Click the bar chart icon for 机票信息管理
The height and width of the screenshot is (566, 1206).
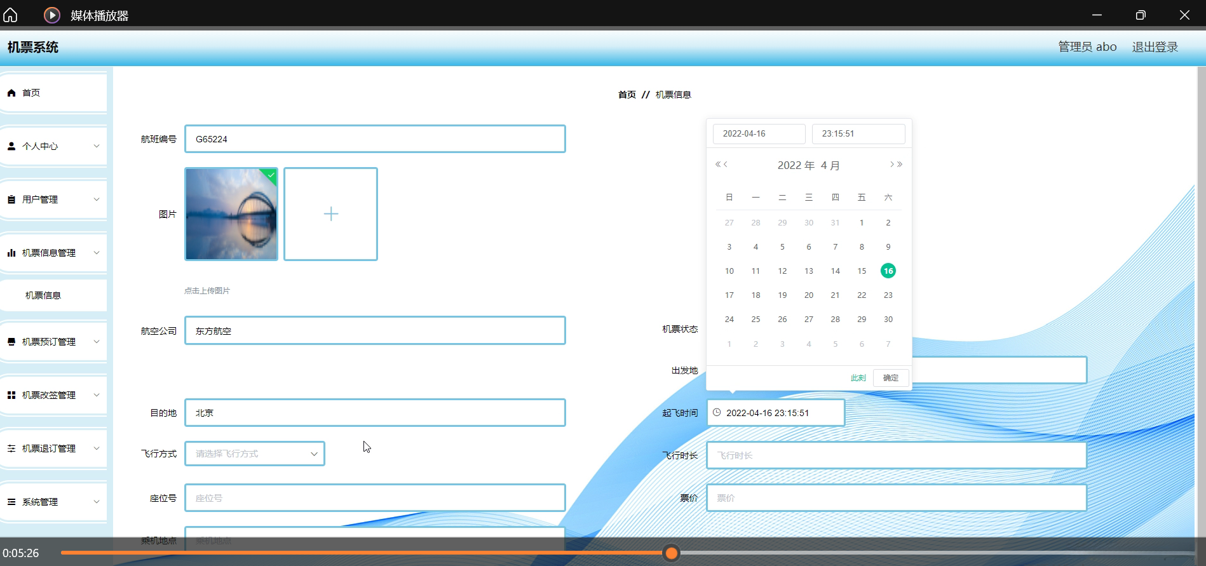11,253
